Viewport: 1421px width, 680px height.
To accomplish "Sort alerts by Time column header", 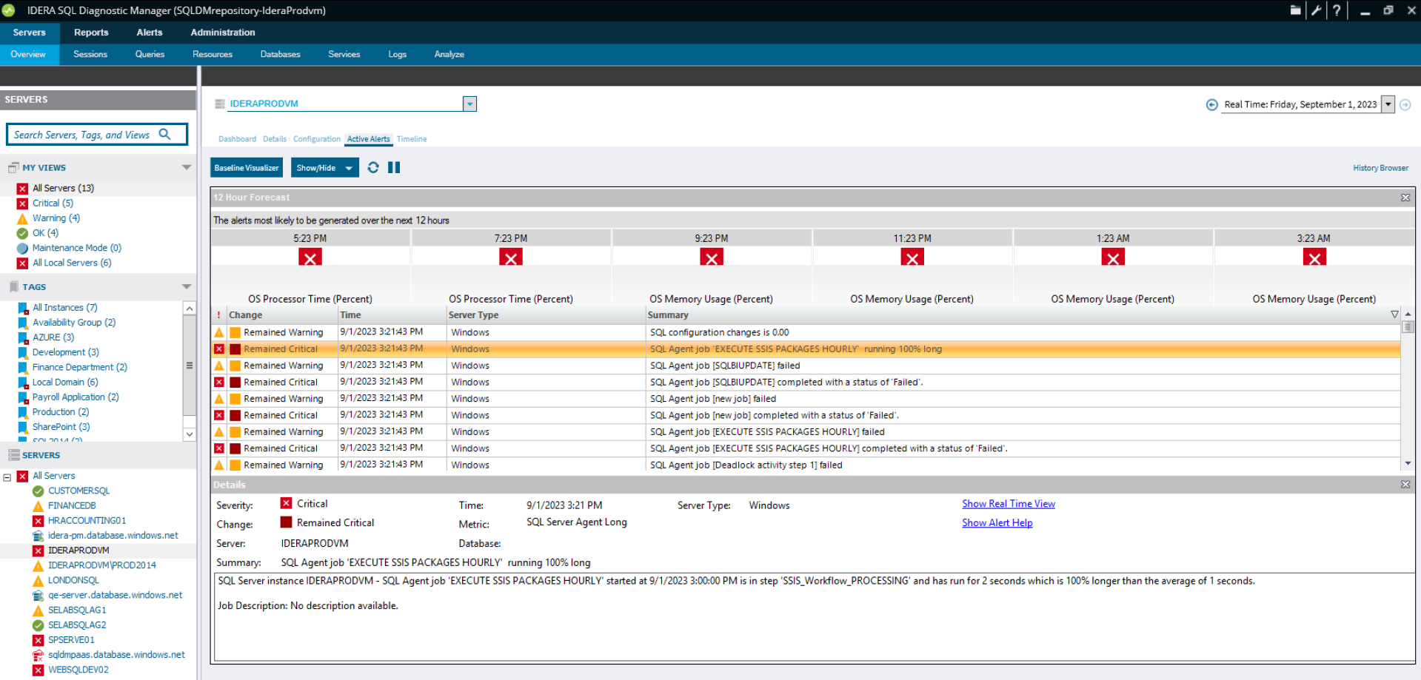I will coord(351,315).
